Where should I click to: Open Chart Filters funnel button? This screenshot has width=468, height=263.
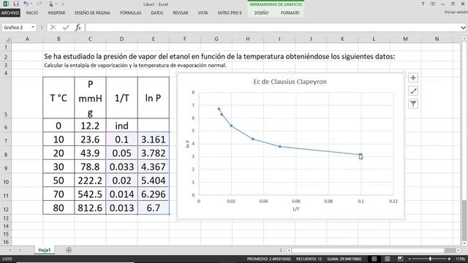point(413,104)
